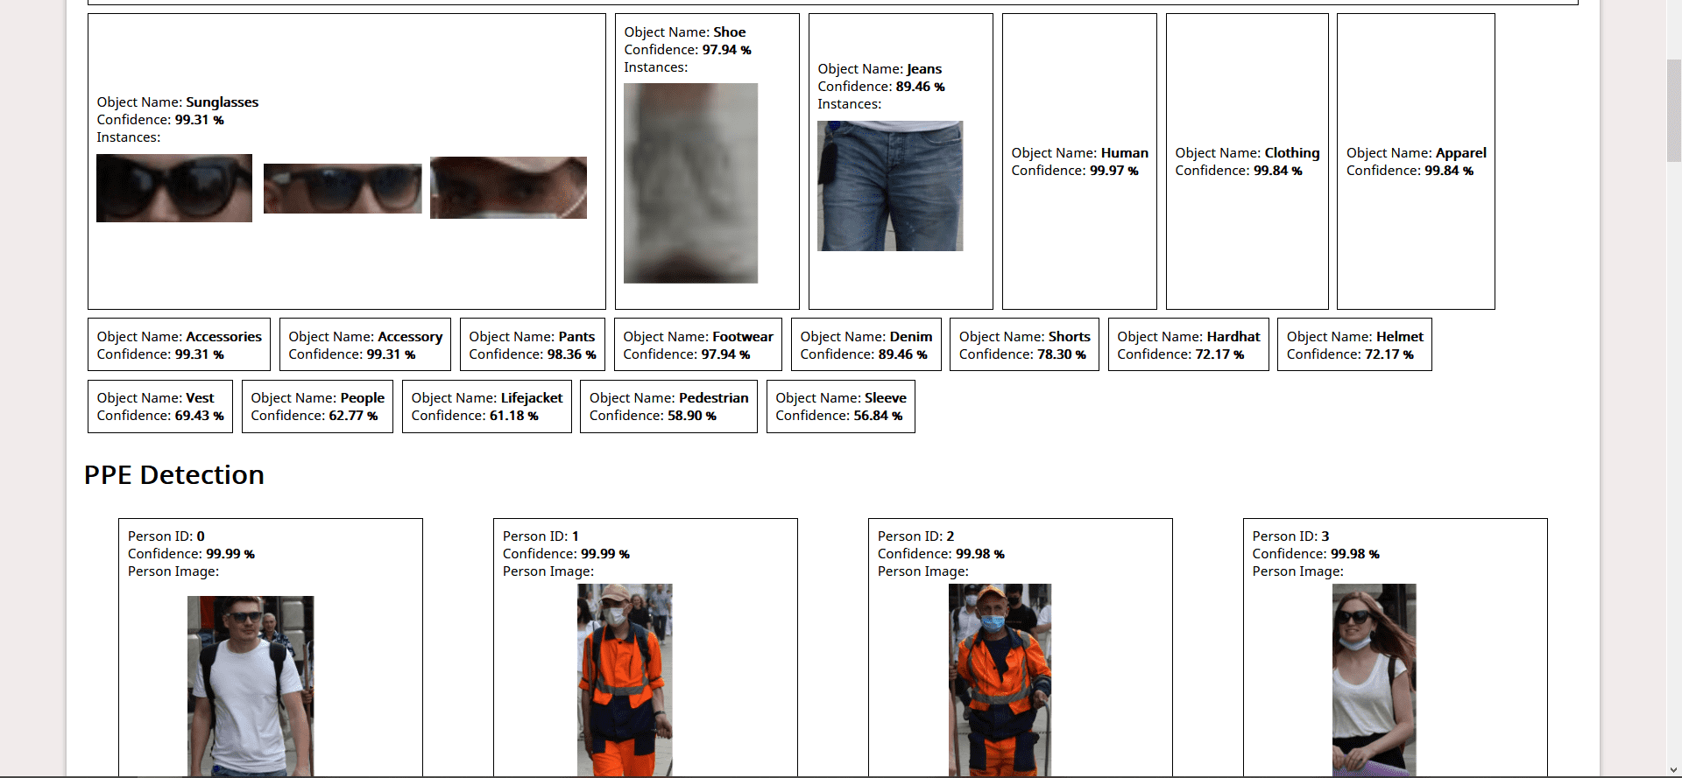The image size is (1682, 778).
Task: Open Person ID 3 woman image
Action: click(x=1374, y=680)
